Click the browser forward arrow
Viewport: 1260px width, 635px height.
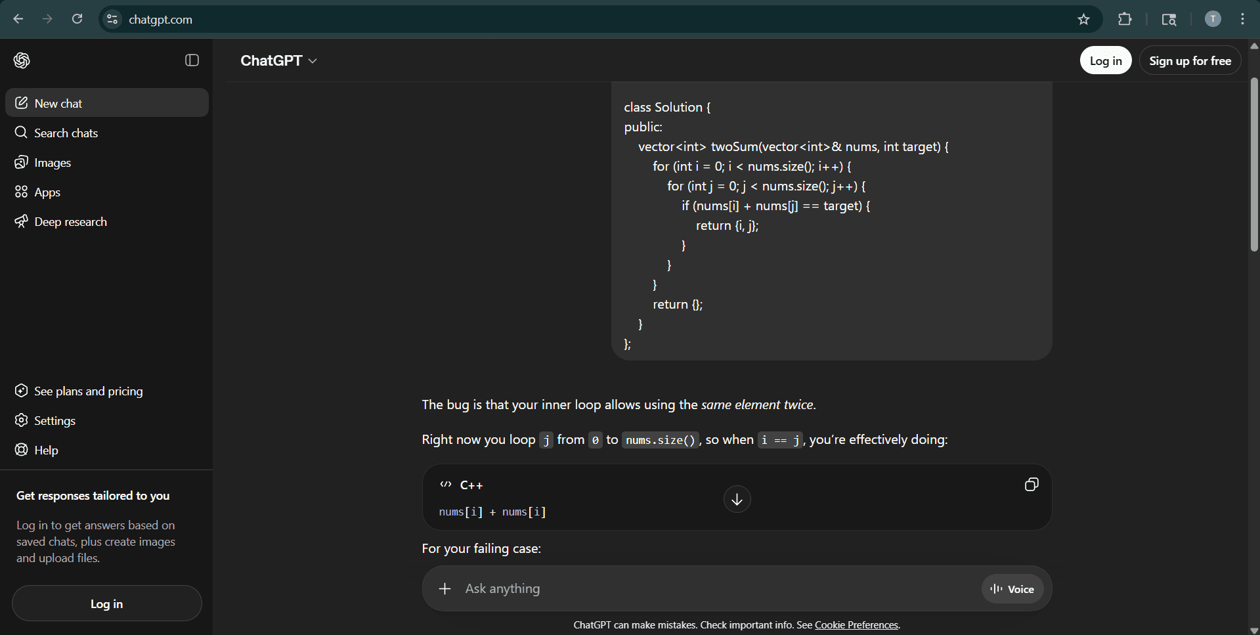[x=47, y=19]
